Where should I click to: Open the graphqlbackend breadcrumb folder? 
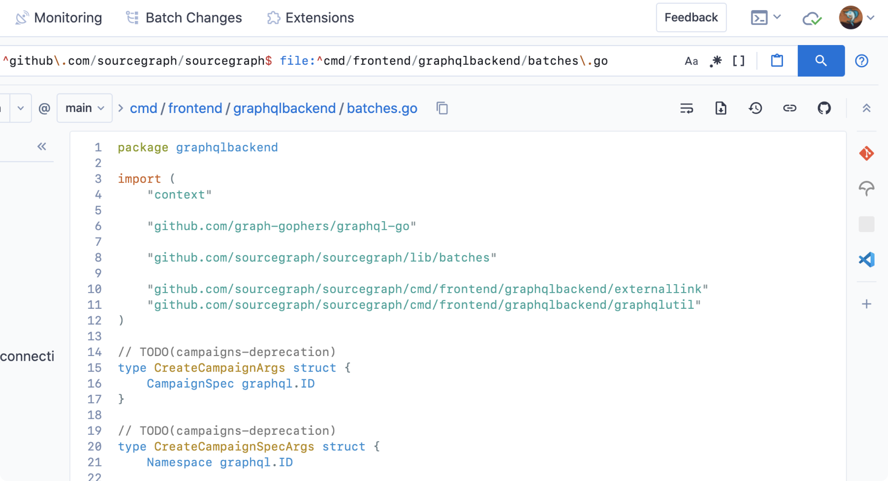[x=284, y=108]
